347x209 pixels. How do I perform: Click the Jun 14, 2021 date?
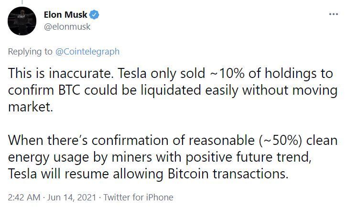pyautogui.click(x=72, y=197)
